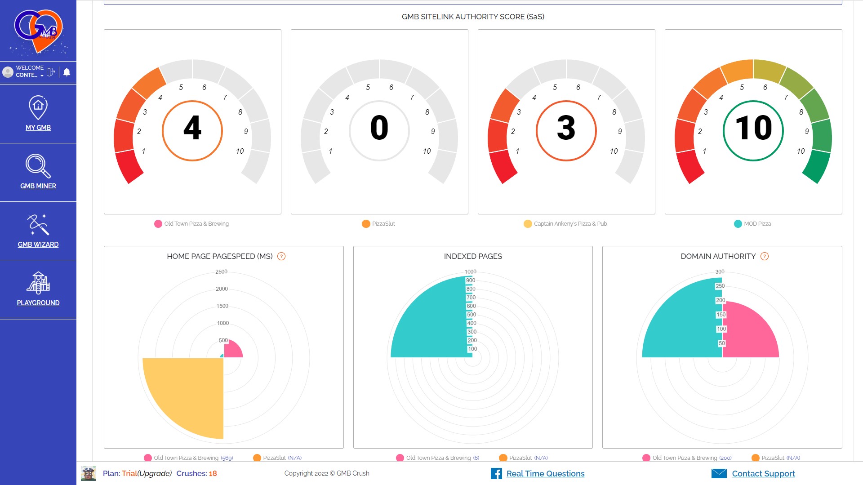
Task: Click the score 0 gauge center
Action: tap(379, 130)
